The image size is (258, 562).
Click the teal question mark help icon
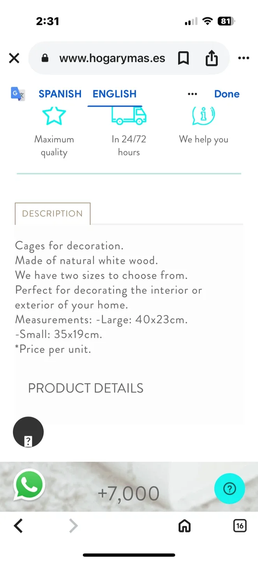(x=230, y=488)
